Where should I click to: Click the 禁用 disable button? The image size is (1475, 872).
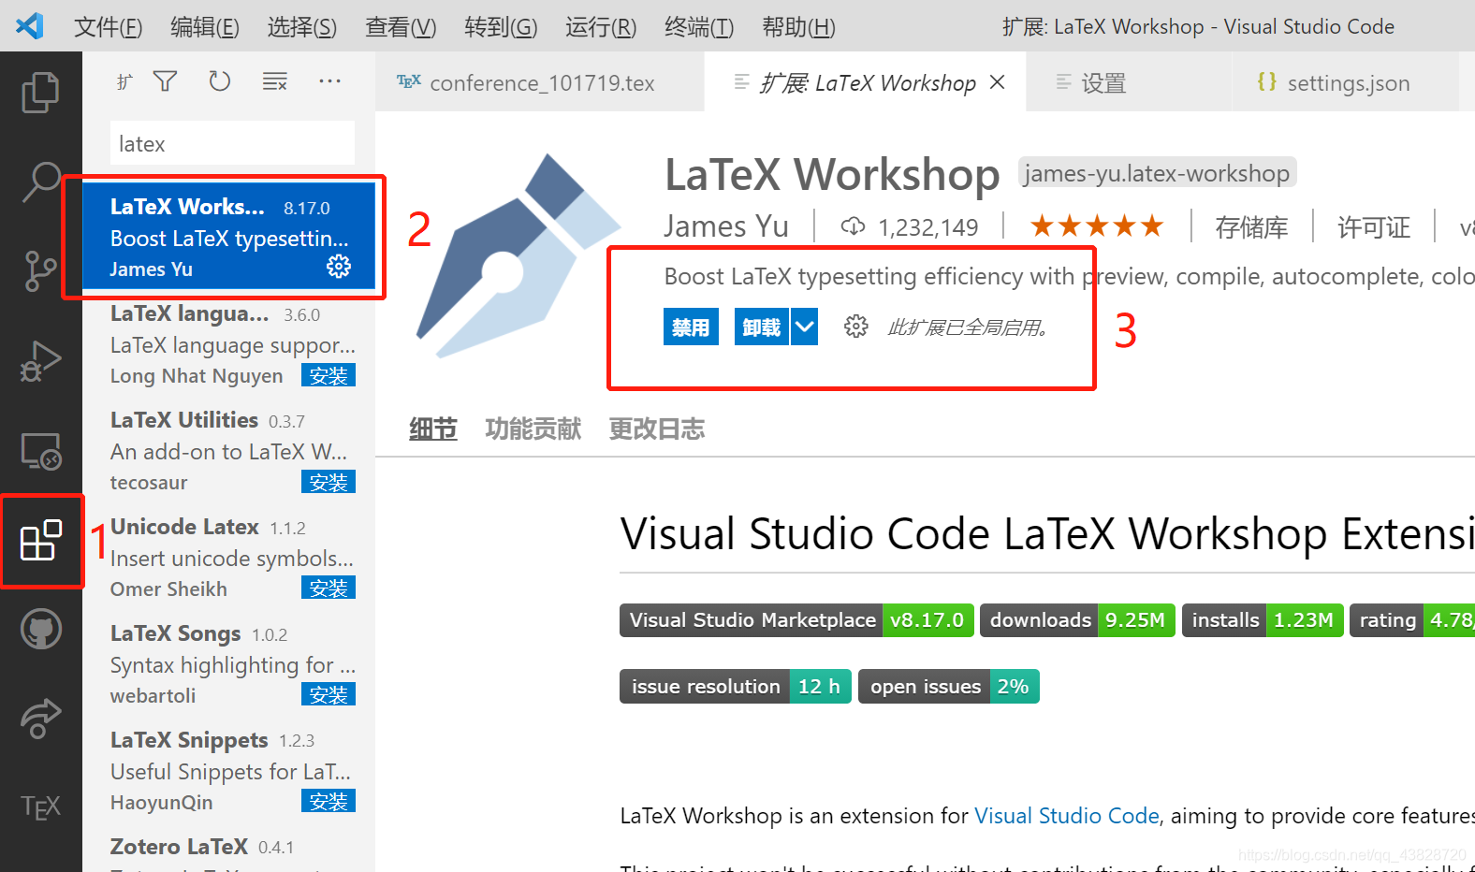coord(691,327)
